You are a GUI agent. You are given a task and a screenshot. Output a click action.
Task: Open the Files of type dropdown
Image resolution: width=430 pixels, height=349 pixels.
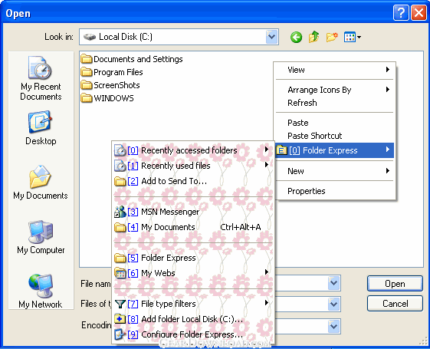[333, 304]
